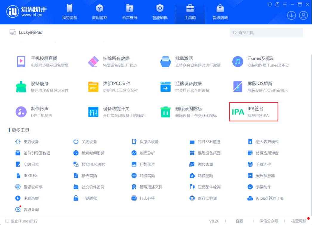The height and width of the screenshot is (225, 312).
Task: Open 转换视频 video converter
Action: [201, 176]
